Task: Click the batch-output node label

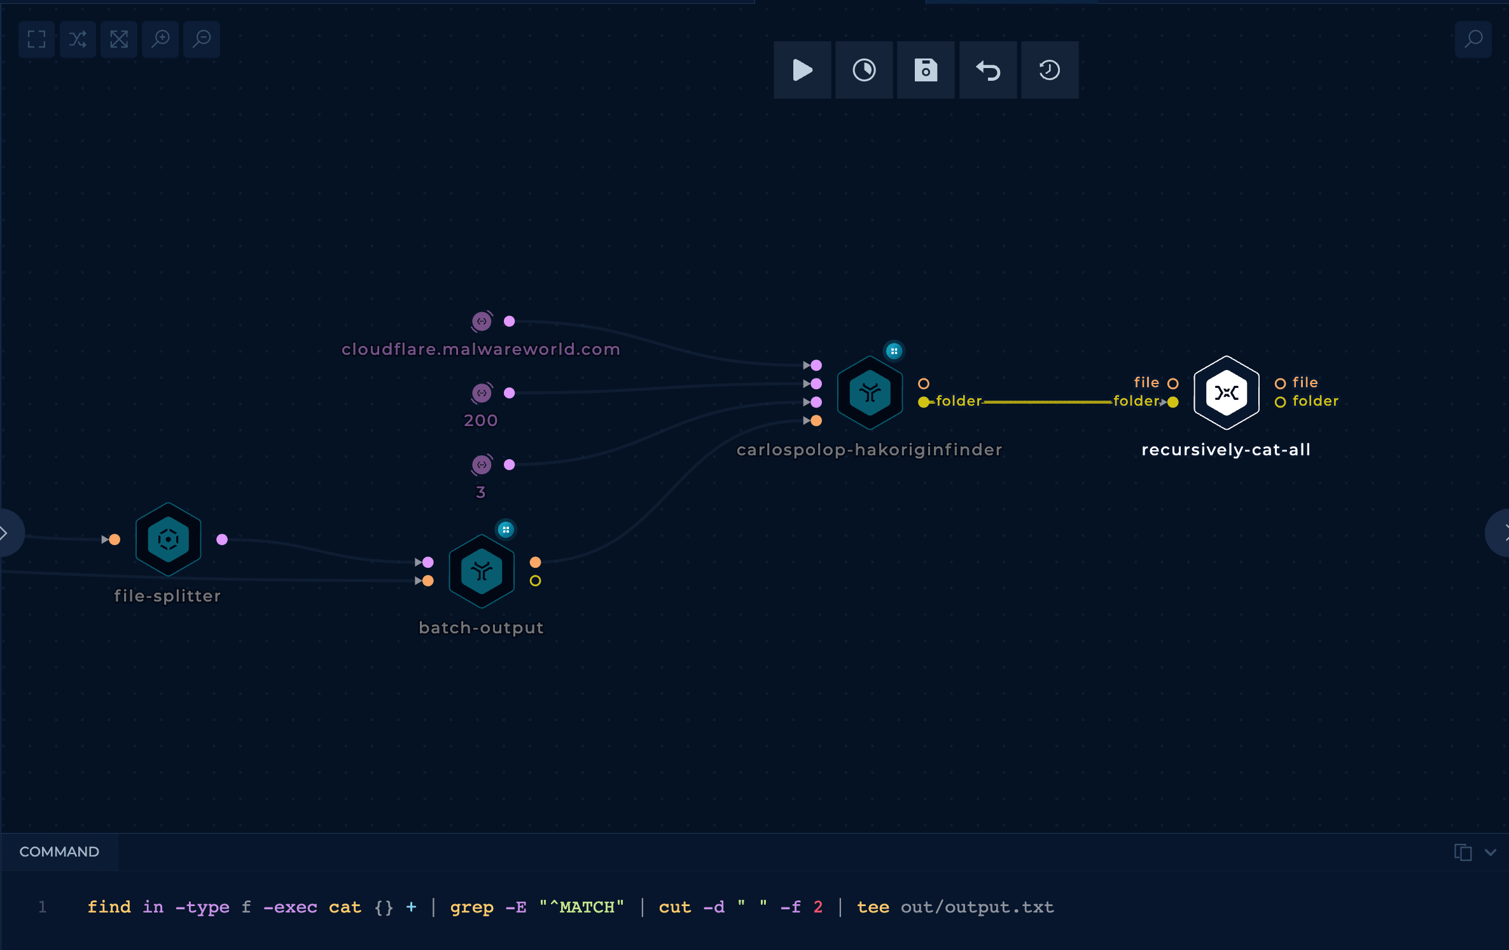Action: (x=482, y=628)
